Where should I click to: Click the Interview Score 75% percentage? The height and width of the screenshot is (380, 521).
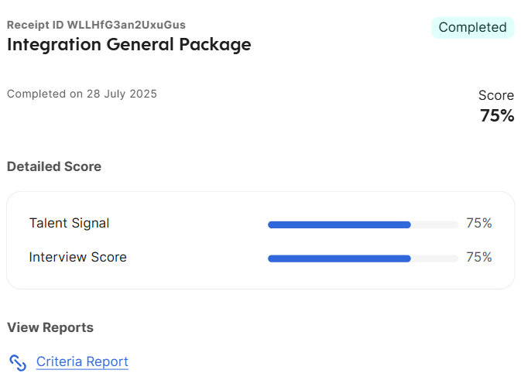click(x=478, y=257)
